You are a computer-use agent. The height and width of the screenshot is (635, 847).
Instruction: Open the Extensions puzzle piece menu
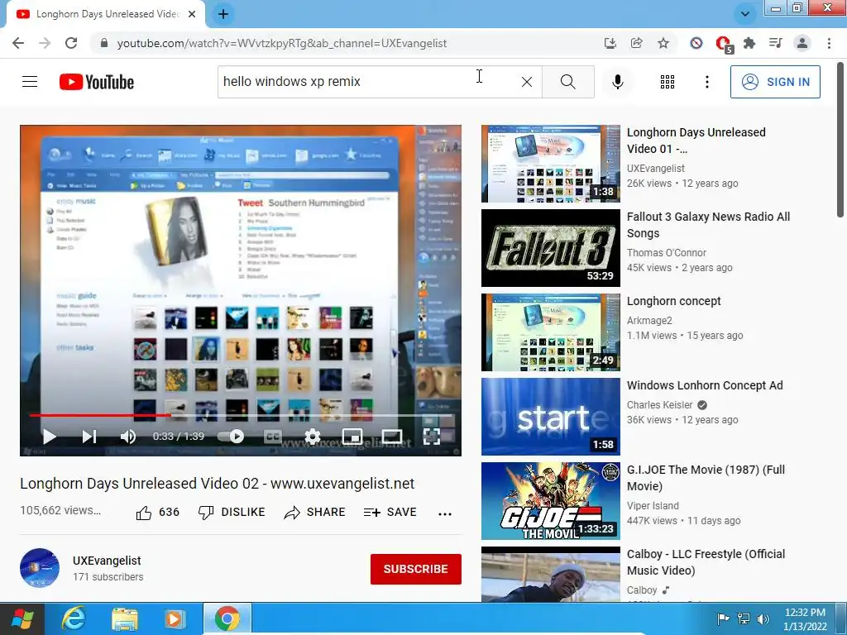coord(749,43)
